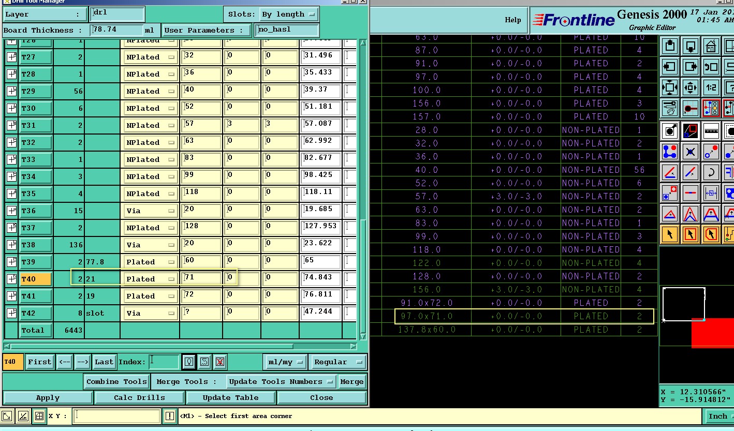Click the Close button in Drill Tool Manager
Screen dimensions: 734x431
(321, 397)
